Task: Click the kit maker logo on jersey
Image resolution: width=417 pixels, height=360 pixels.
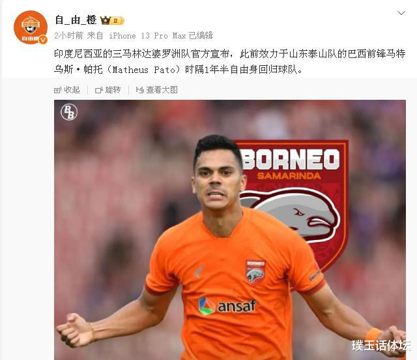Action: coord(198,272)
